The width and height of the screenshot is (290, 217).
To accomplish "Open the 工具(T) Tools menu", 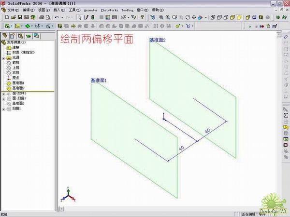I will tap(74, 10).
